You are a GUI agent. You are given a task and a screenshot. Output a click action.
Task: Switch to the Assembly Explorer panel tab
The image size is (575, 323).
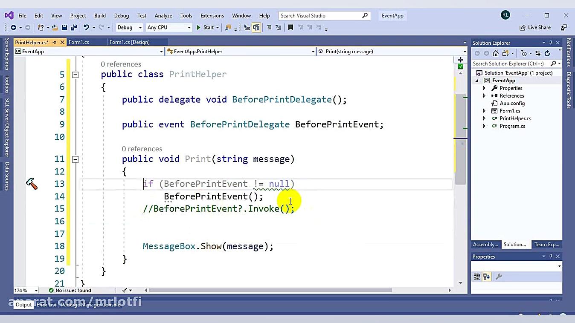click(485, 245)
